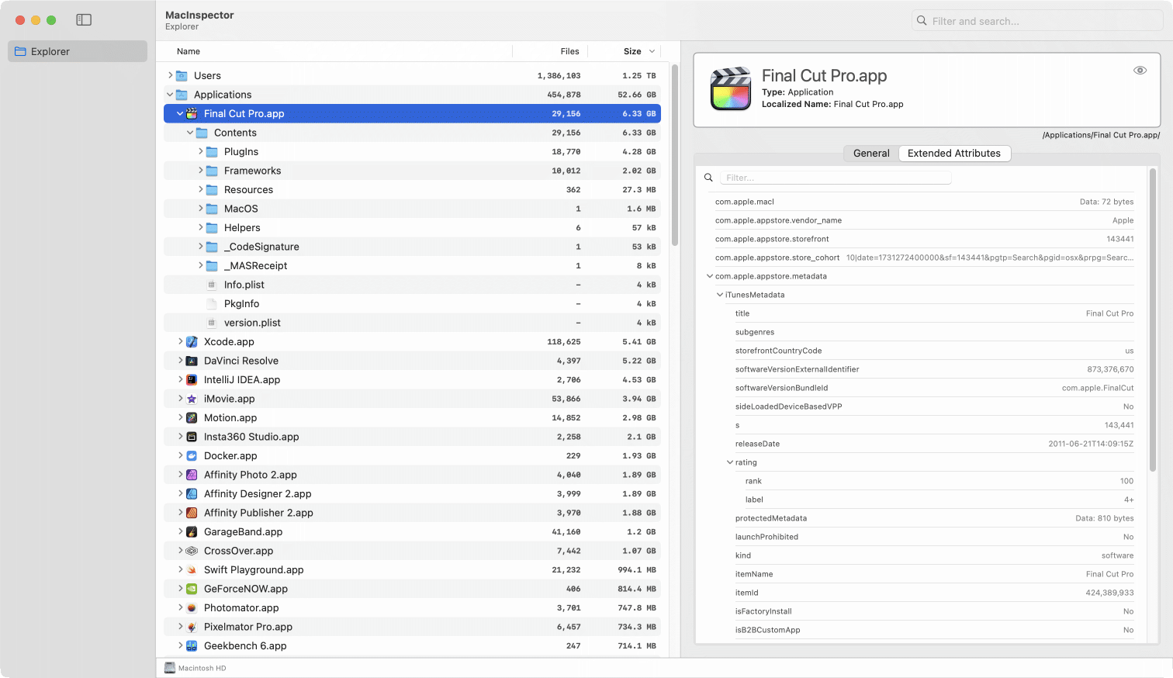
Task: Switch to the General tab
Action: tap(871, 153)
